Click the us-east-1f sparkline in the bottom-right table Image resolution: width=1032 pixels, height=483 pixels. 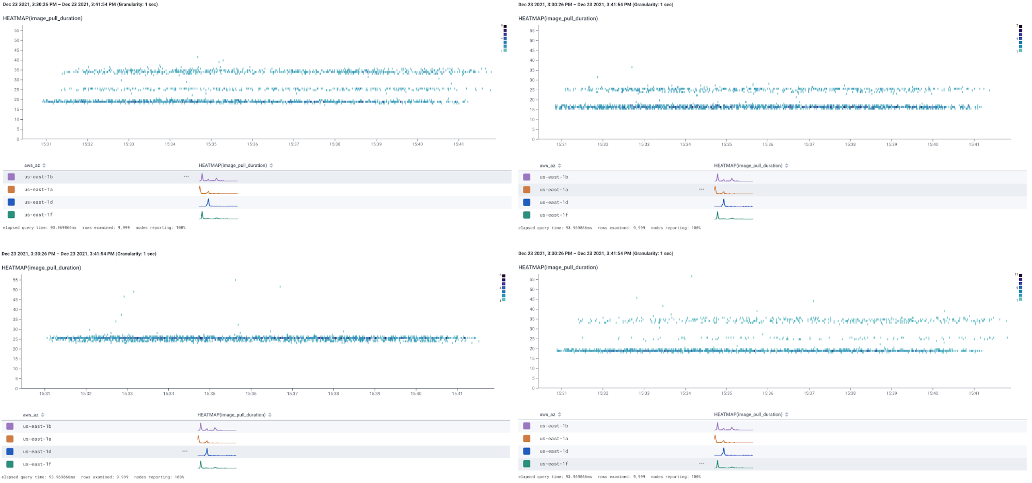734,464
